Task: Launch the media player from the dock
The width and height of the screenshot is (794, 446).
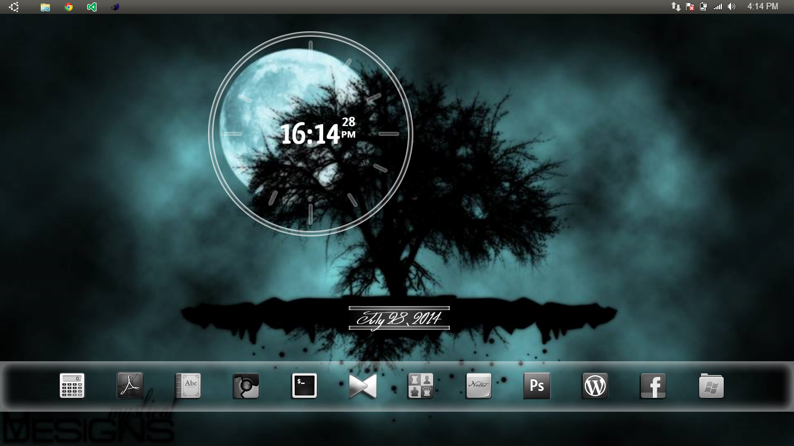Action: coord(362,386)
